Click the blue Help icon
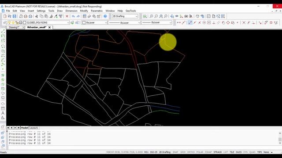This screenshot has width=282, height=158. 105,16
